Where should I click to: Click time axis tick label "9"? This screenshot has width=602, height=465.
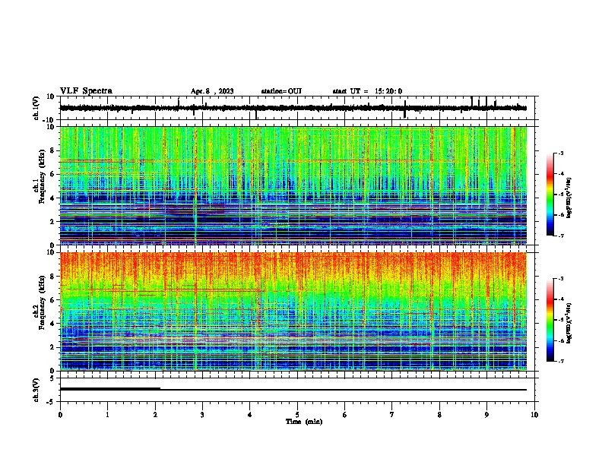click(486, 415)
